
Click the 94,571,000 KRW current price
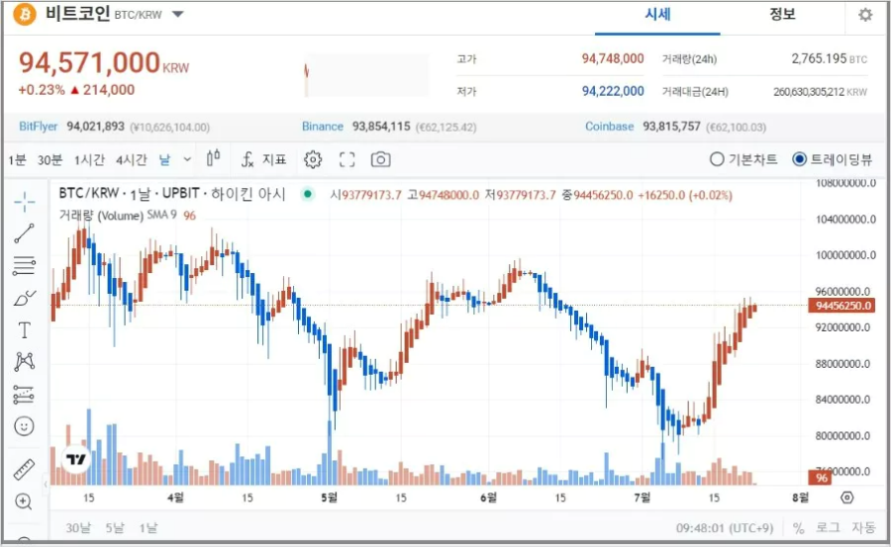click(104, 63)
